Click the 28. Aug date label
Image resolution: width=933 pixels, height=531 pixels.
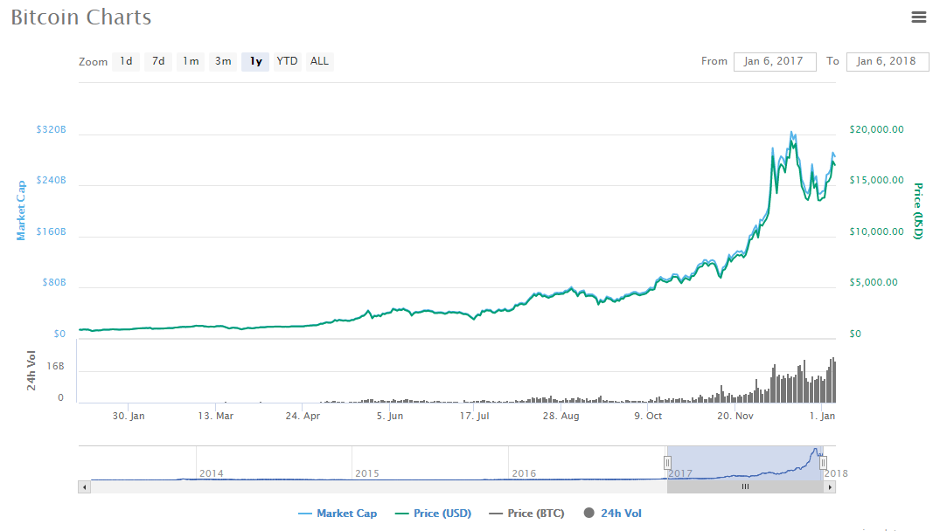pos(560,416)
